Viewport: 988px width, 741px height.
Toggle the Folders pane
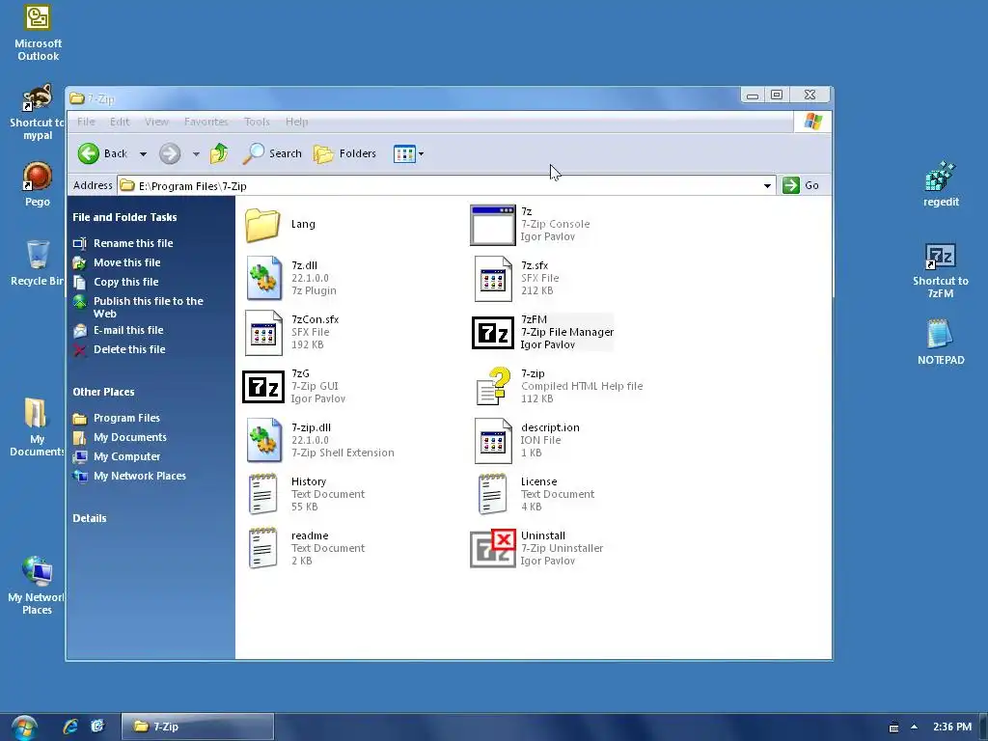coord(344,153)
